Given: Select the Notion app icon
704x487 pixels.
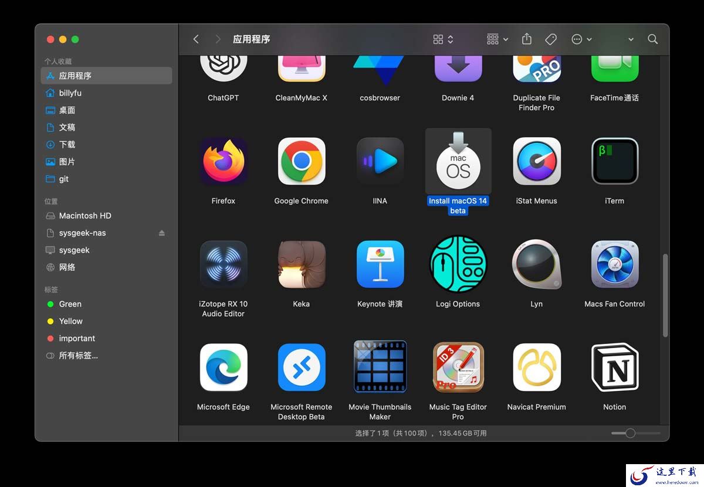Looking at the screenshot, I should [x=615, y=367].
